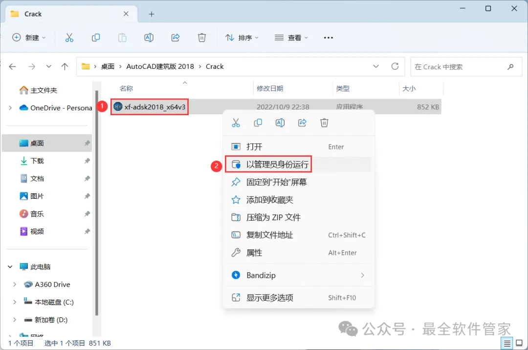528x350 pixels.
Task: Click the Copy icon in the context menu
Action: 258,123
